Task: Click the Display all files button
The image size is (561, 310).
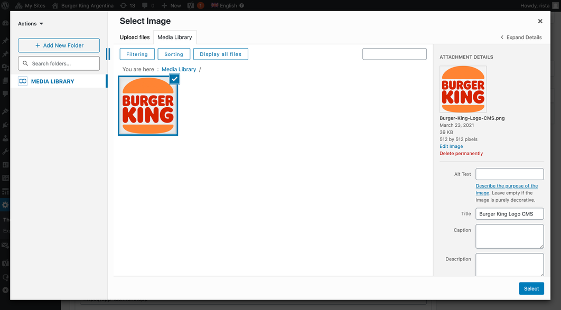Action: pos(220,54)
